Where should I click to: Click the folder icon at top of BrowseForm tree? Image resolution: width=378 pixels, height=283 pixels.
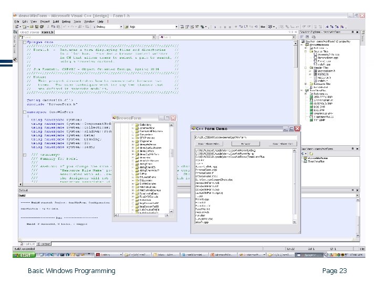[x=136, y=125]
